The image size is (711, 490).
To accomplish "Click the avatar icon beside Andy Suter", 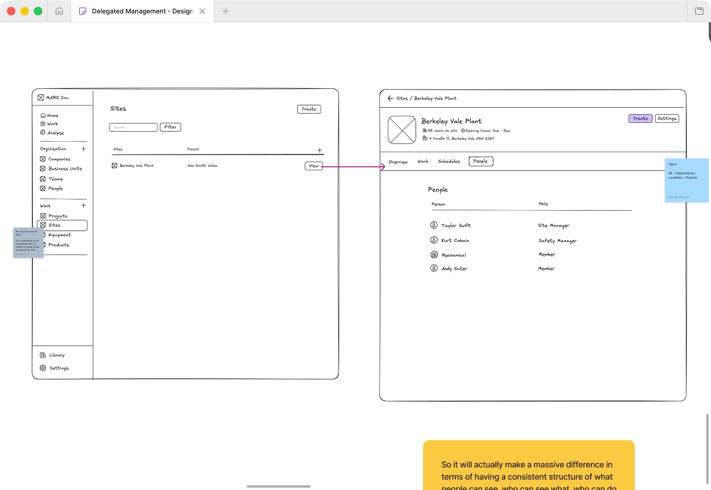I will tap(434, 268).
